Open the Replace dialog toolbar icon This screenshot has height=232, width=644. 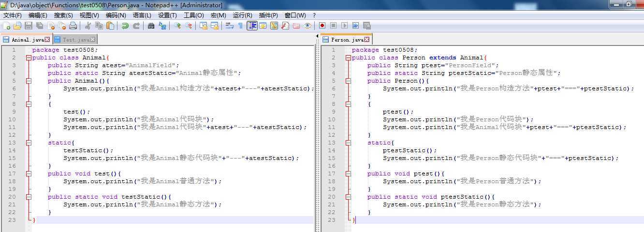pos(162,26)
